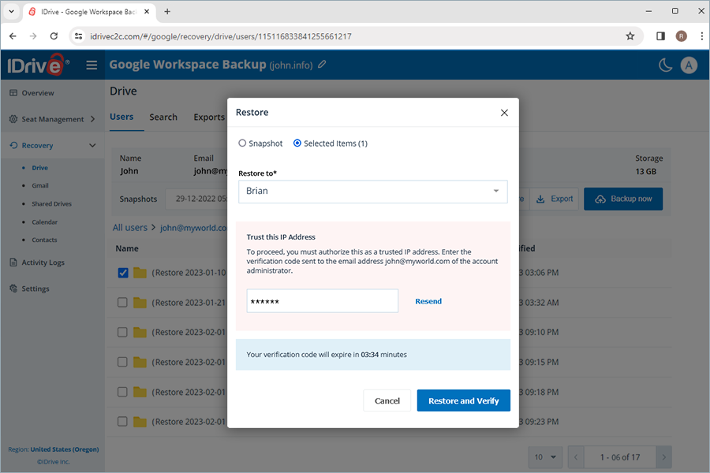Go to All users breadcrumb

click(130, 228)
